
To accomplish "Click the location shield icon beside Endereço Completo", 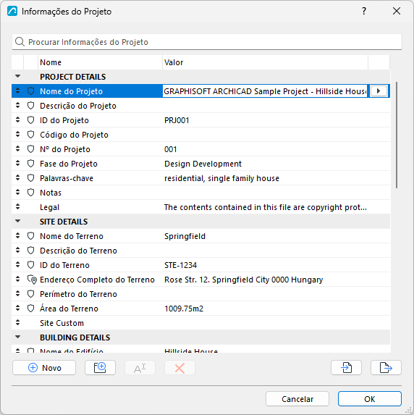I will (x=32, y=280).
